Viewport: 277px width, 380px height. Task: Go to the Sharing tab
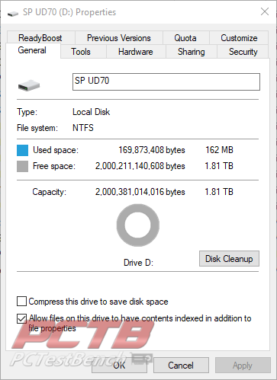pyautogui.click(x=192, y=52)
